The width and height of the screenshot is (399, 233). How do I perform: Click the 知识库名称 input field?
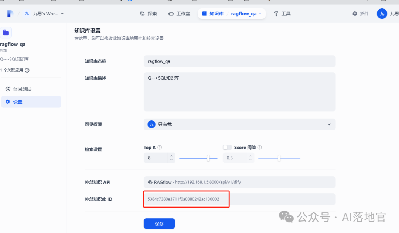239,61
